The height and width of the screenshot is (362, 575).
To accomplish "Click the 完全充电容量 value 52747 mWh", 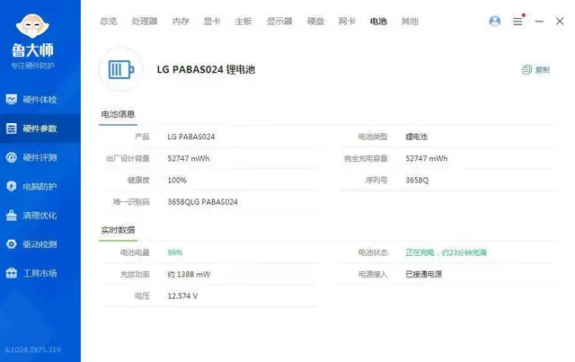I will 427,158.
